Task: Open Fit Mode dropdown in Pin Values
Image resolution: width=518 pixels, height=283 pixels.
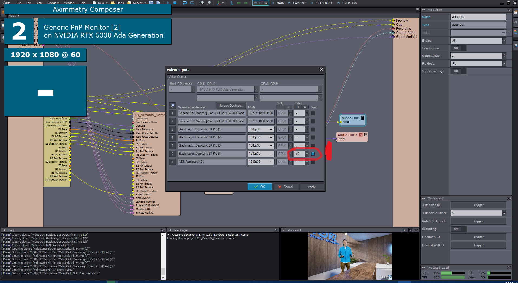Action: pos(504,64)
